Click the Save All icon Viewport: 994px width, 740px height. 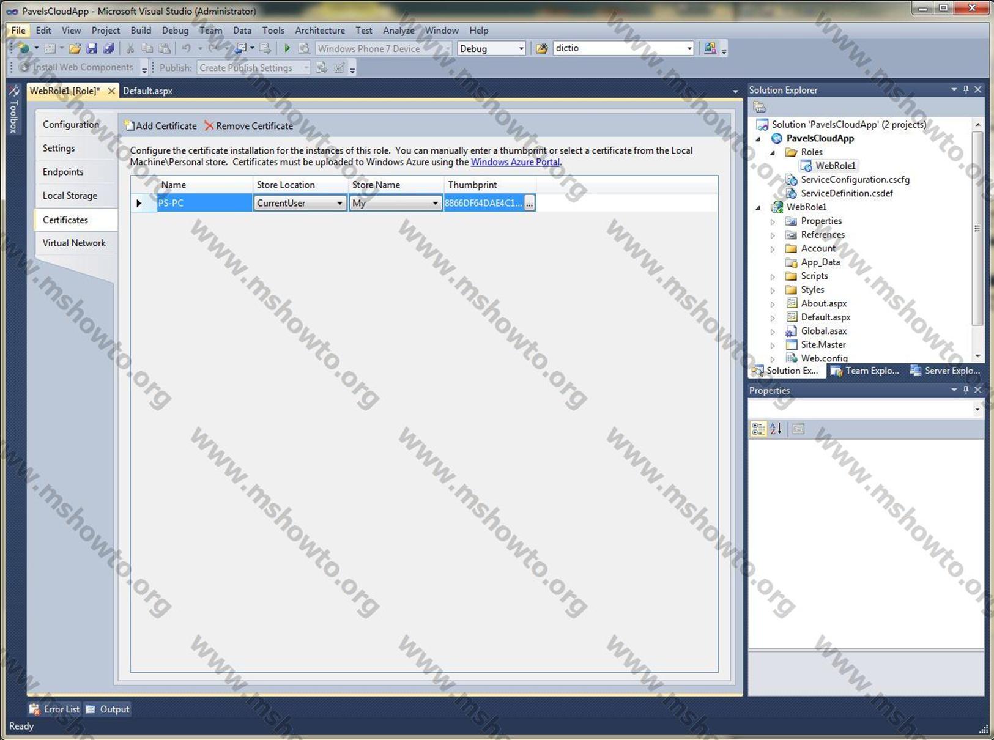coord(108,48)
